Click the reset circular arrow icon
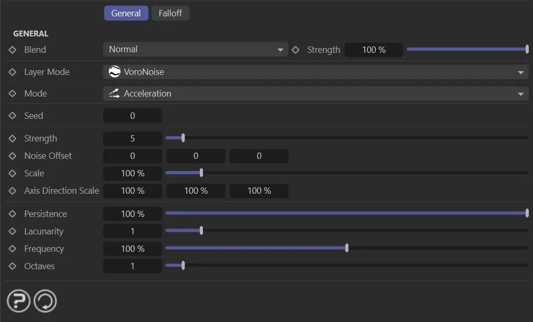This screenshot has height=322, width=533. tap(45, 301)
